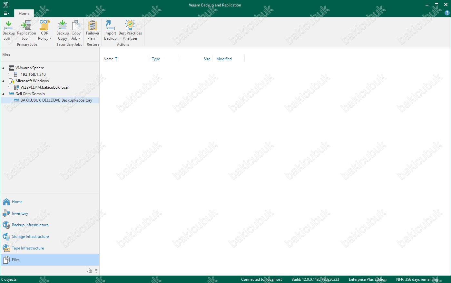Open the Copy Job menu
The height and width of the screenshot is (283, 451).
click(76, 31)
